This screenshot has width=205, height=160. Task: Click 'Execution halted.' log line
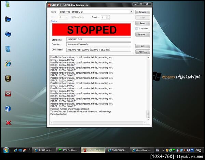click(59, 114)
